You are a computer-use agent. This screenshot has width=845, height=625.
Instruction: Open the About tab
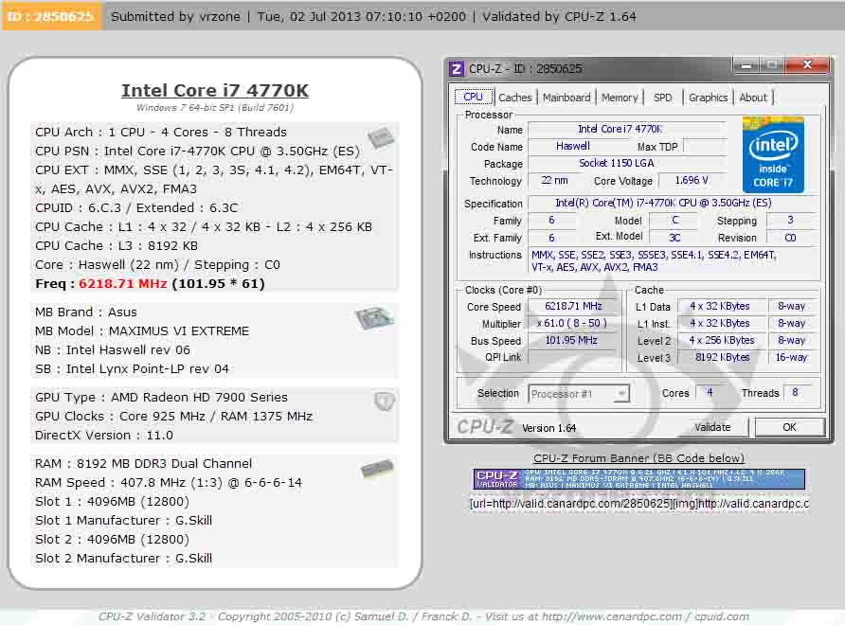(x=753, y=98)
